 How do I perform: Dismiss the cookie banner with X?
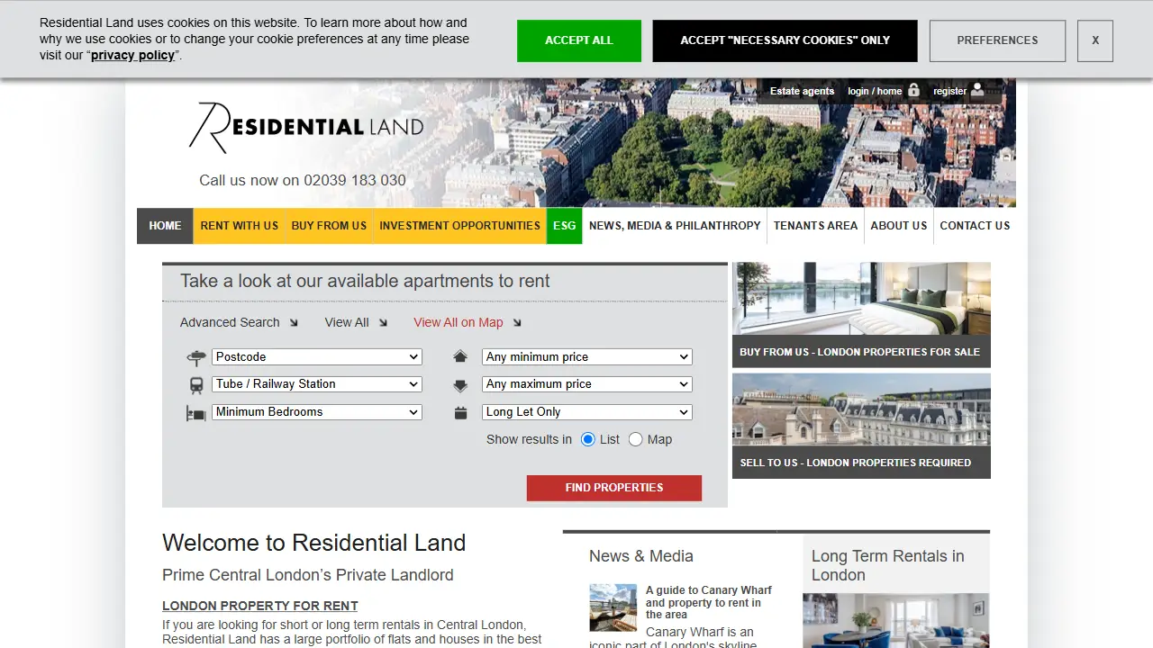(1095, 40)
